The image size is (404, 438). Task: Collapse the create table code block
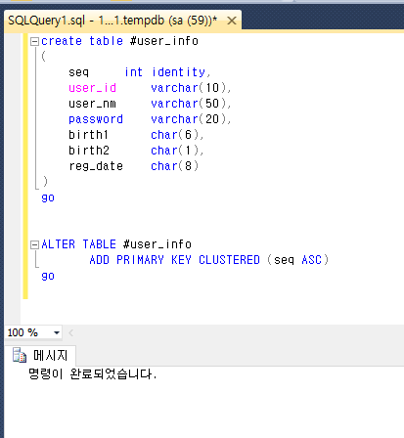[34, 42]
